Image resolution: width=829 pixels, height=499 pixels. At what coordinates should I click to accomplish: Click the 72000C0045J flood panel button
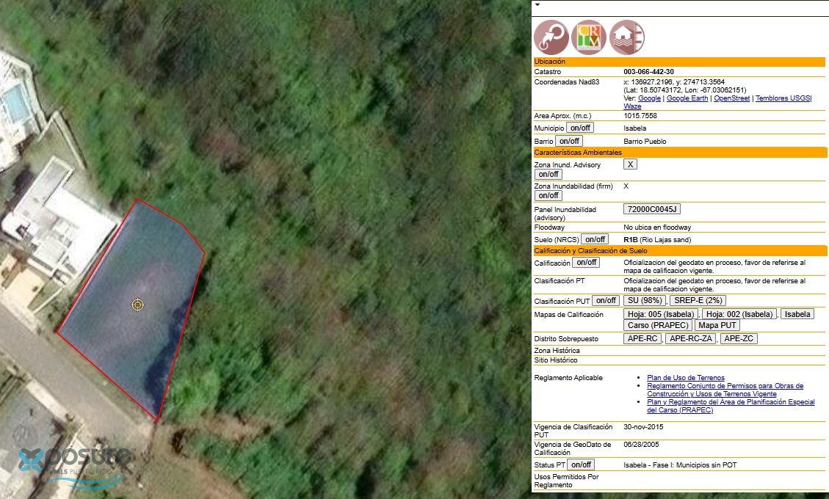click(652, 210)
